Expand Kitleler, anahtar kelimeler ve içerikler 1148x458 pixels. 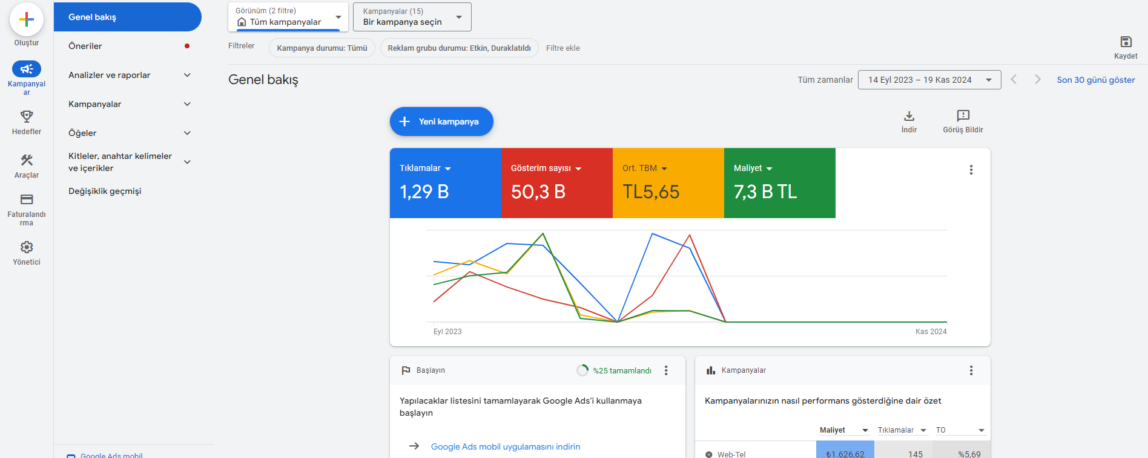pyautogui.click(x=188, y=162)
